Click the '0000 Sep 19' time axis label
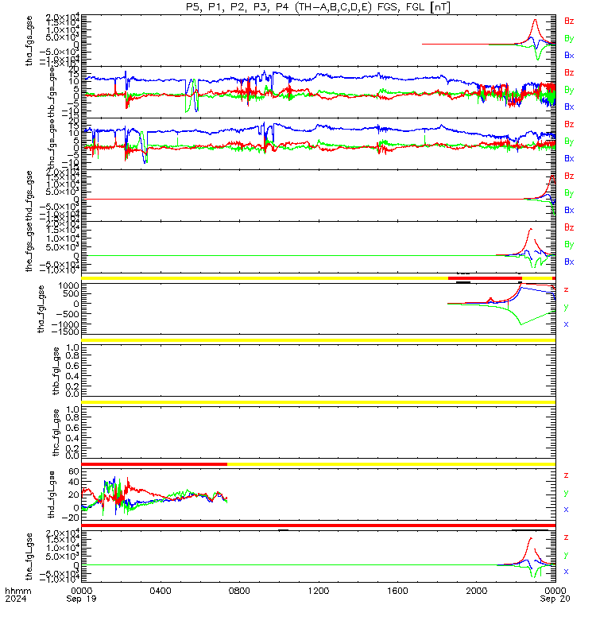 [82, 595]
